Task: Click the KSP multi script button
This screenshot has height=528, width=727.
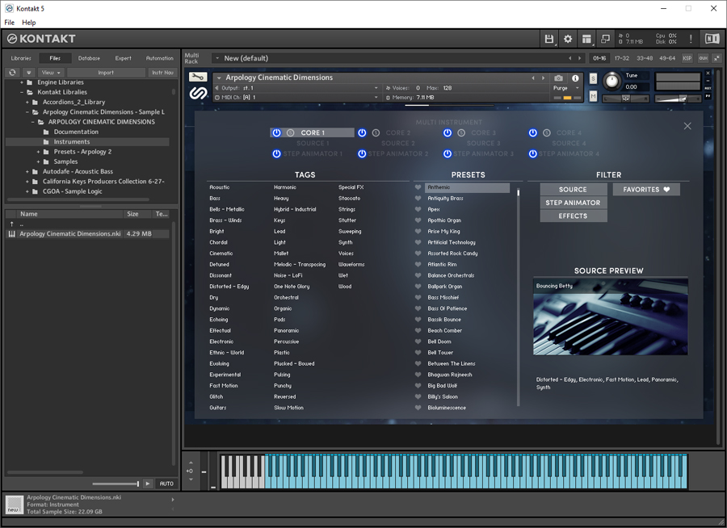Action: pos(687,58)
